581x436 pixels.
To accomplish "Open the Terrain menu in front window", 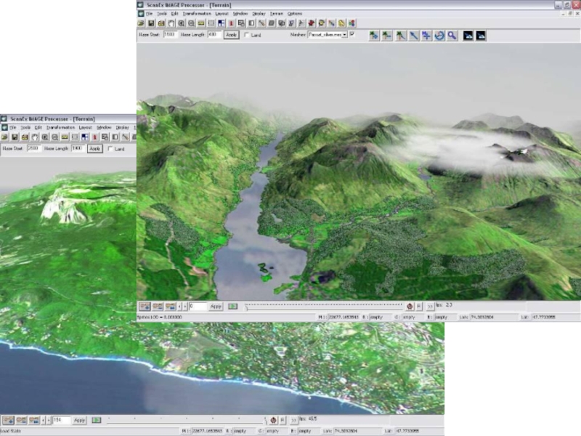I will click(x=277, y=13).
